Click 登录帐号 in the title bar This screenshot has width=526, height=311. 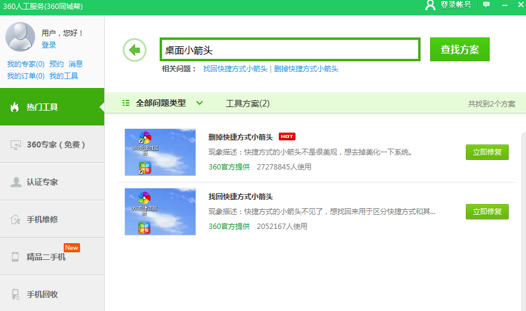click(456, 5)
